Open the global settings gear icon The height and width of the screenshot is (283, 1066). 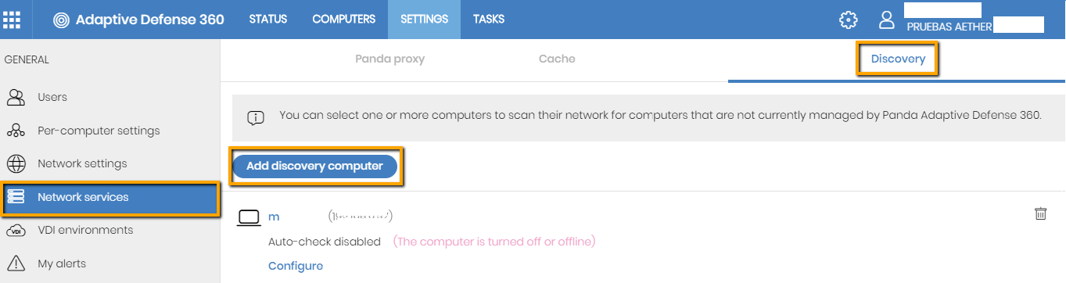[x=849, y=20]
